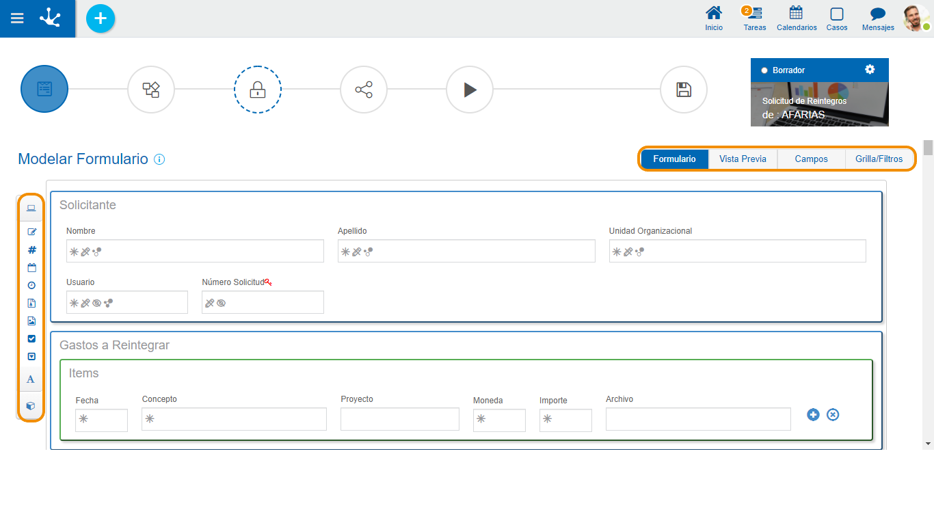The image size is (934, 525).
Task: Click the Archivo item field
Action: click(x=698, y=419)
